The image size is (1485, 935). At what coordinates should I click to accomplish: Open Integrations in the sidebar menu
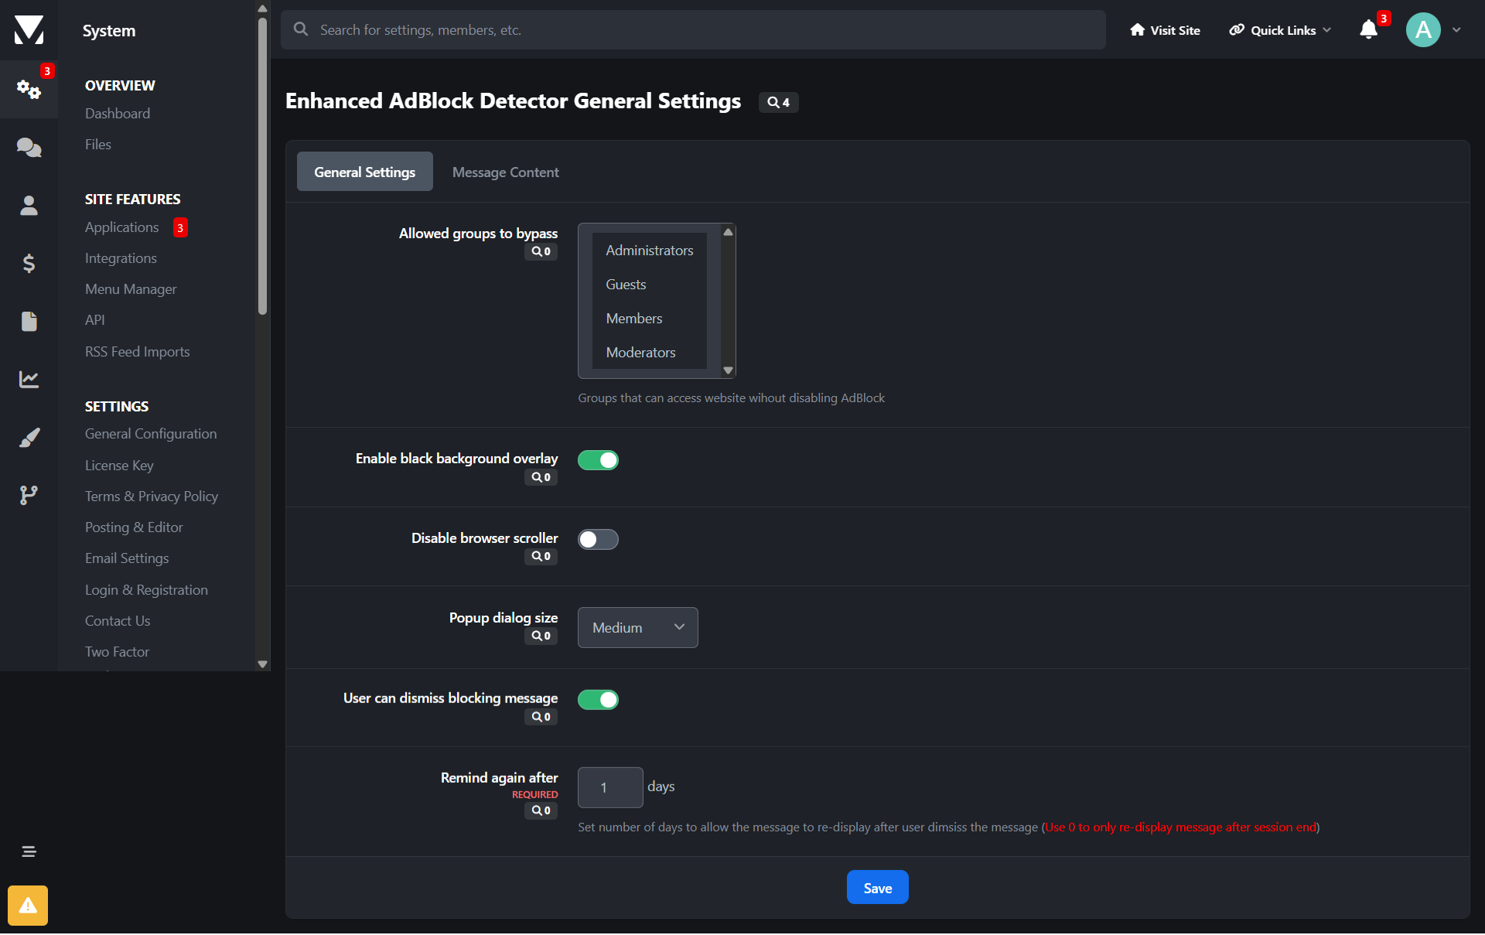coord(121,258)
